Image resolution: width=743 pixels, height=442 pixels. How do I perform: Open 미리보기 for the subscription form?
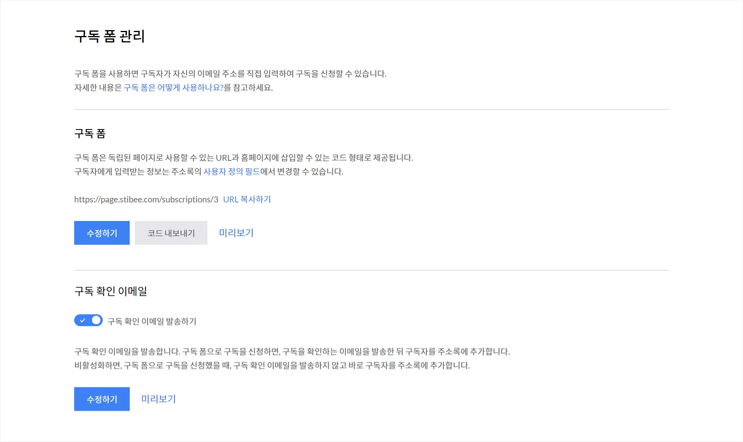(x=236, y=233)
